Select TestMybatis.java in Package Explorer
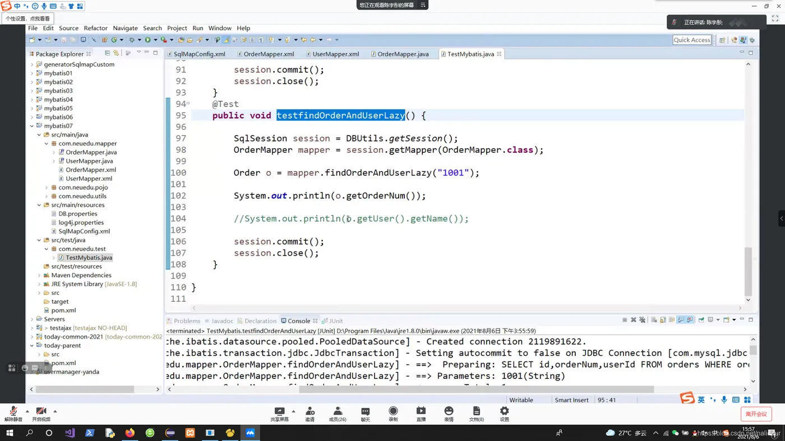Screen dimensions: 785x441 tap(89, 257)
